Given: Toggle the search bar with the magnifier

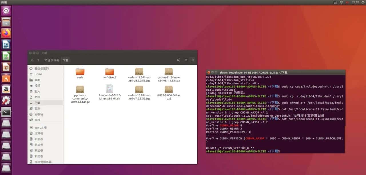Looking at the screenshot, I should coord(178,60).
